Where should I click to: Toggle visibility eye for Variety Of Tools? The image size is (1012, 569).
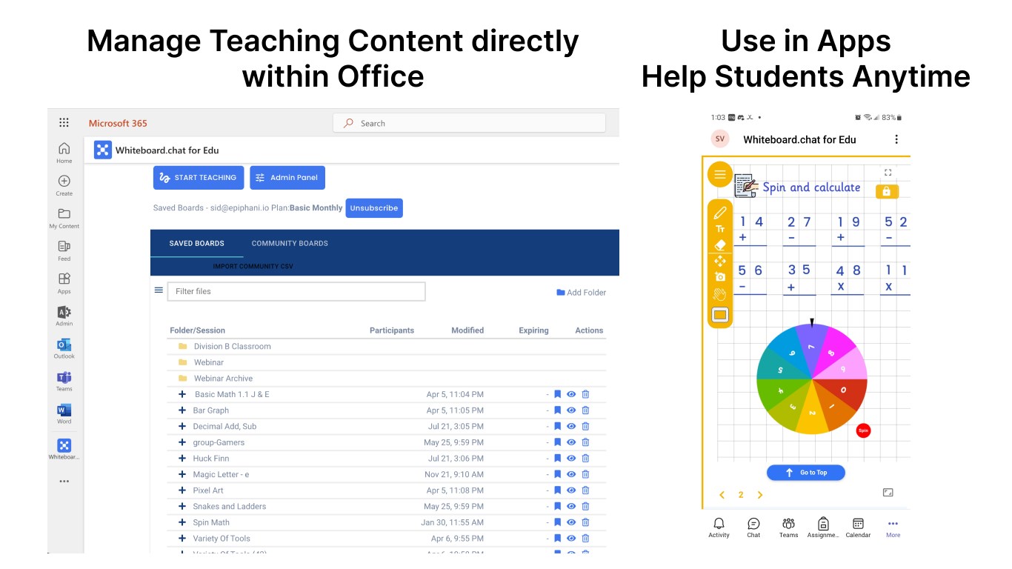coord(571,539)
